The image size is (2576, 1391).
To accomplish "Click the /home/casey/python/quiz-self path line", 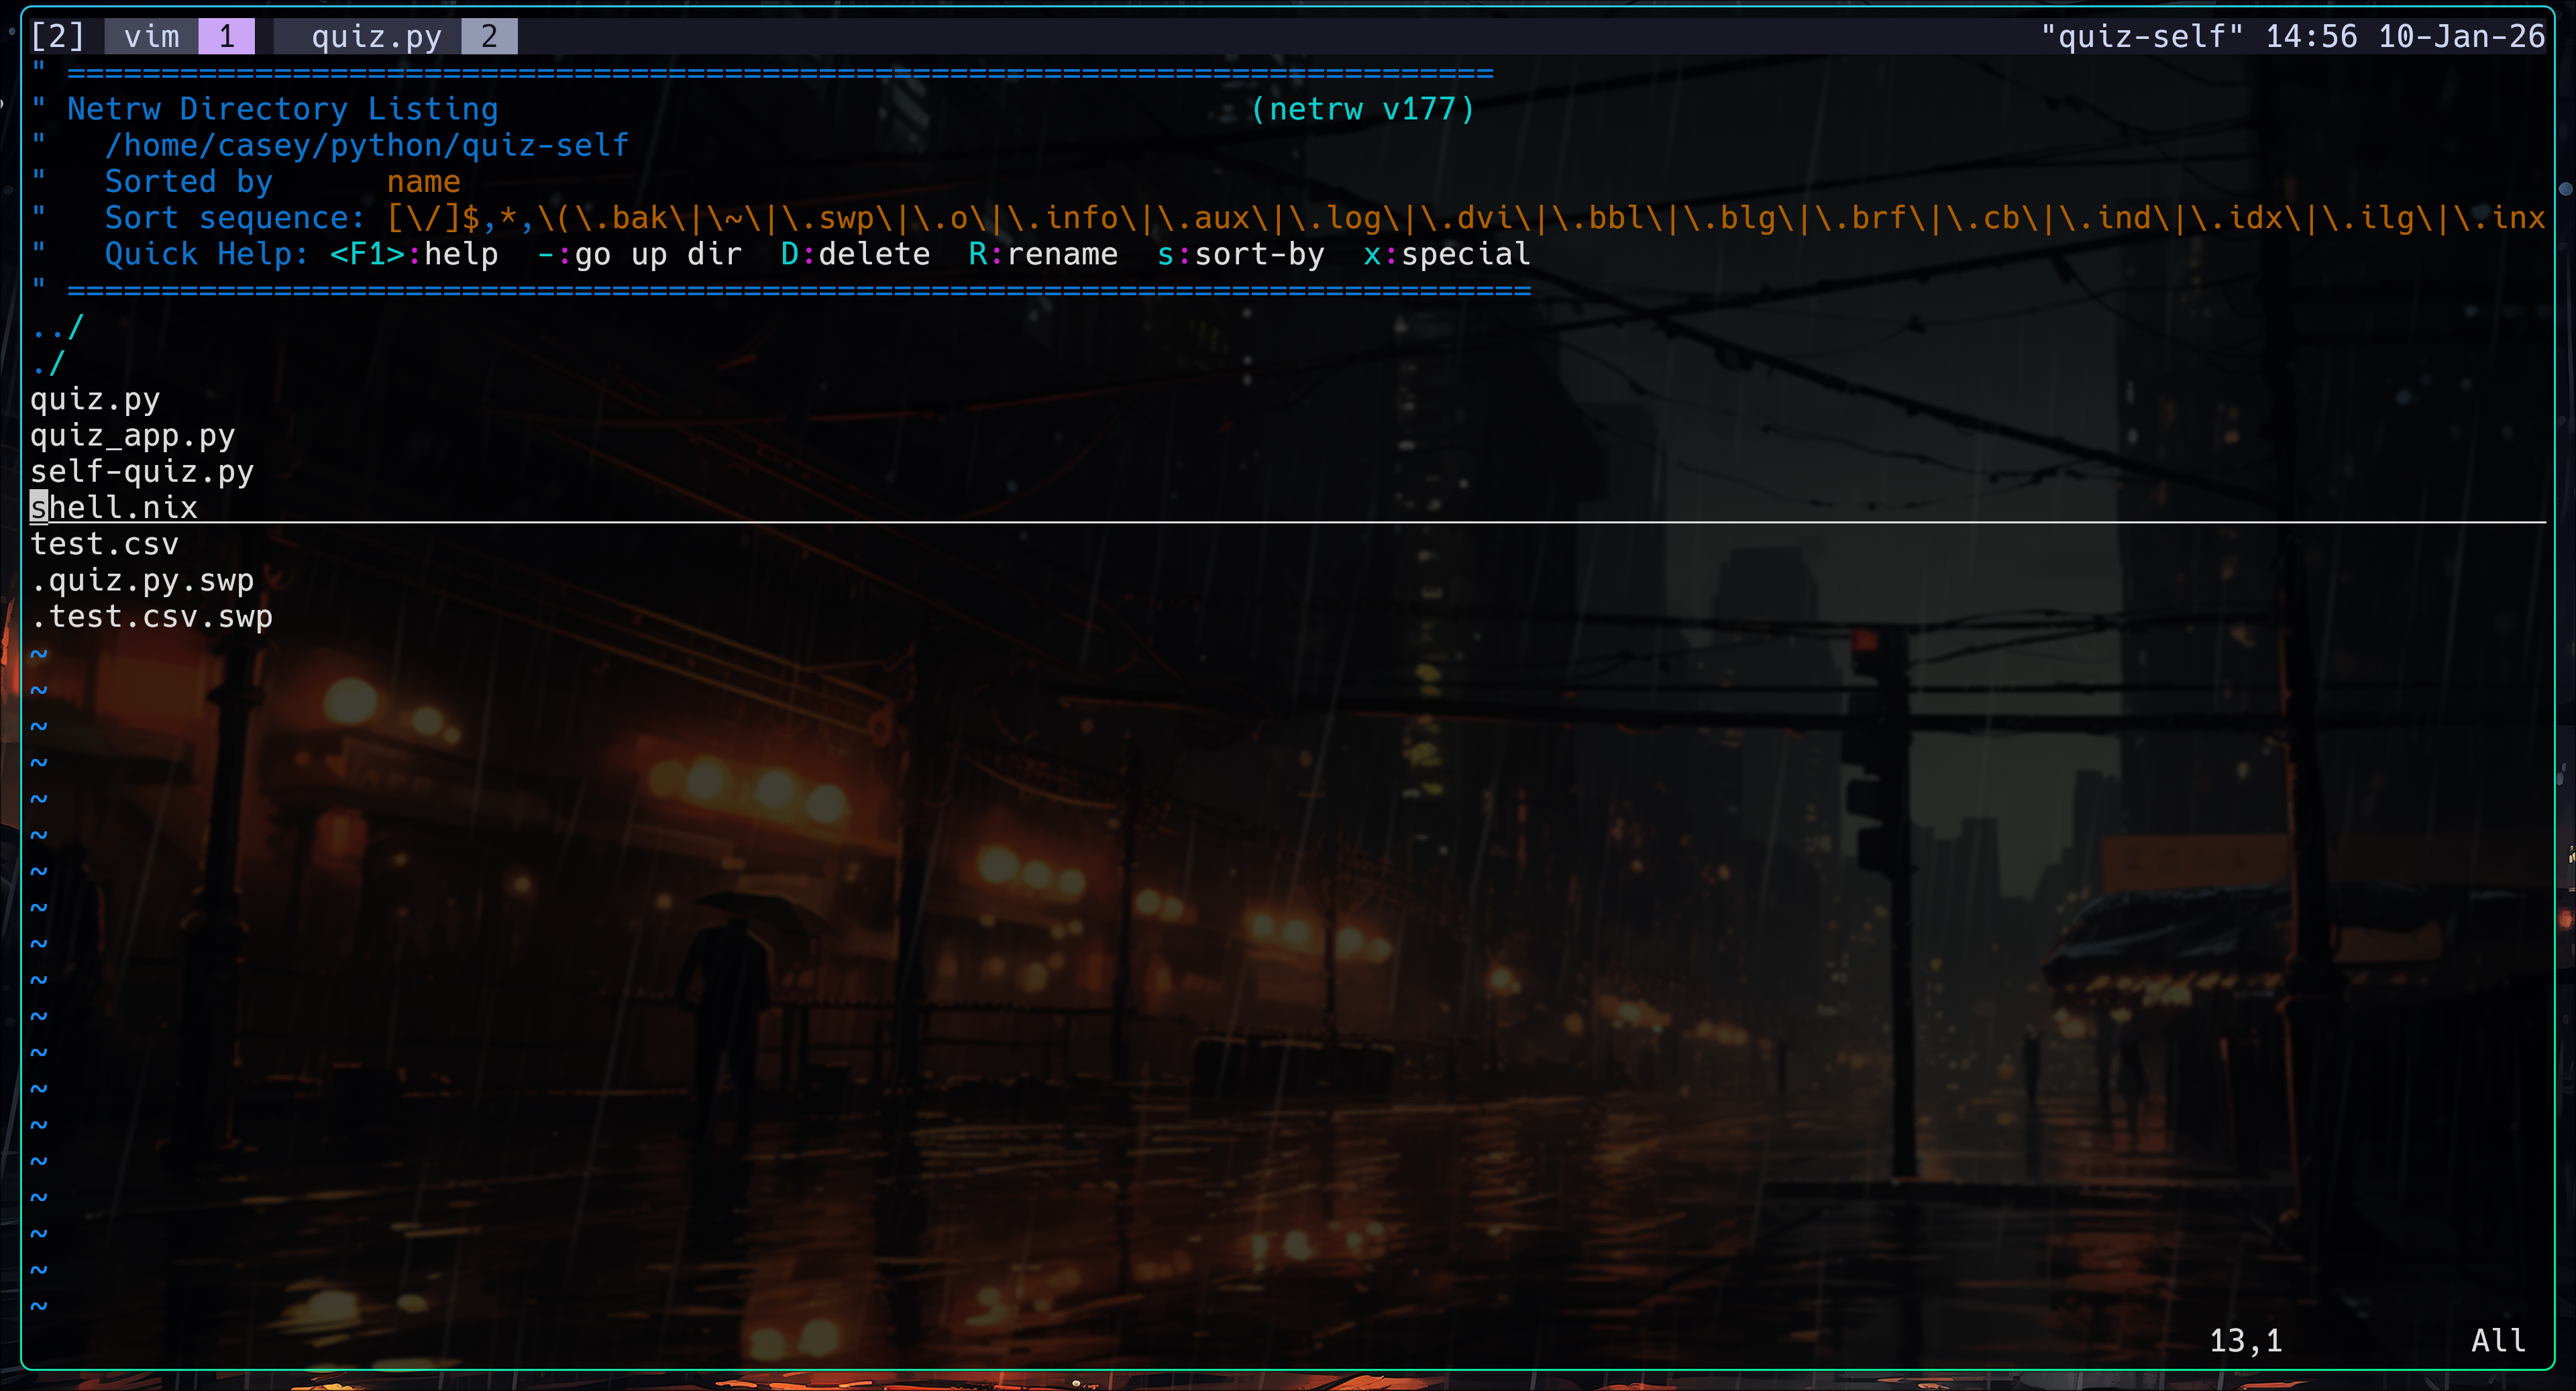I will tap(366, 146).
